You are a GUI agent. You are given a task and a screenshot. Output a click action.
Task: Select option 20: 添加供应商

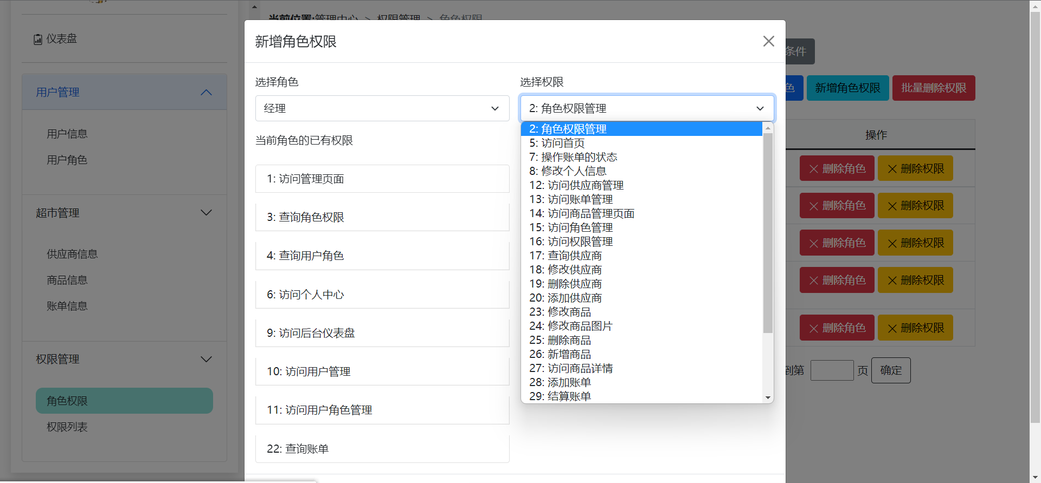click(641, 298)
